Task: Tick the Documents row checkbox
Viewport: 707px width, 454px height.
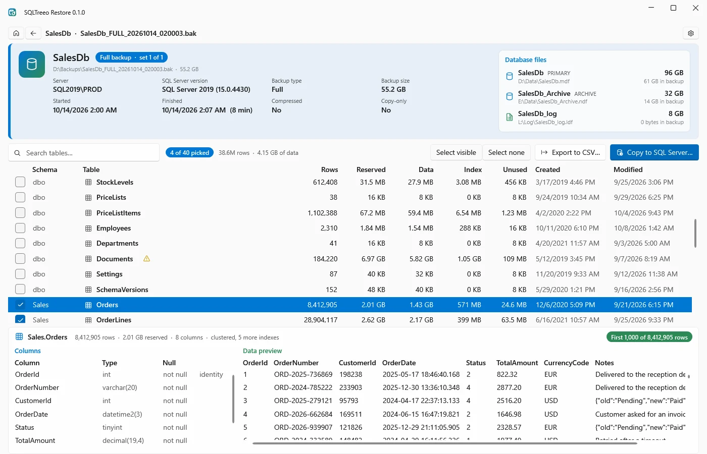Action: point(20,259)
